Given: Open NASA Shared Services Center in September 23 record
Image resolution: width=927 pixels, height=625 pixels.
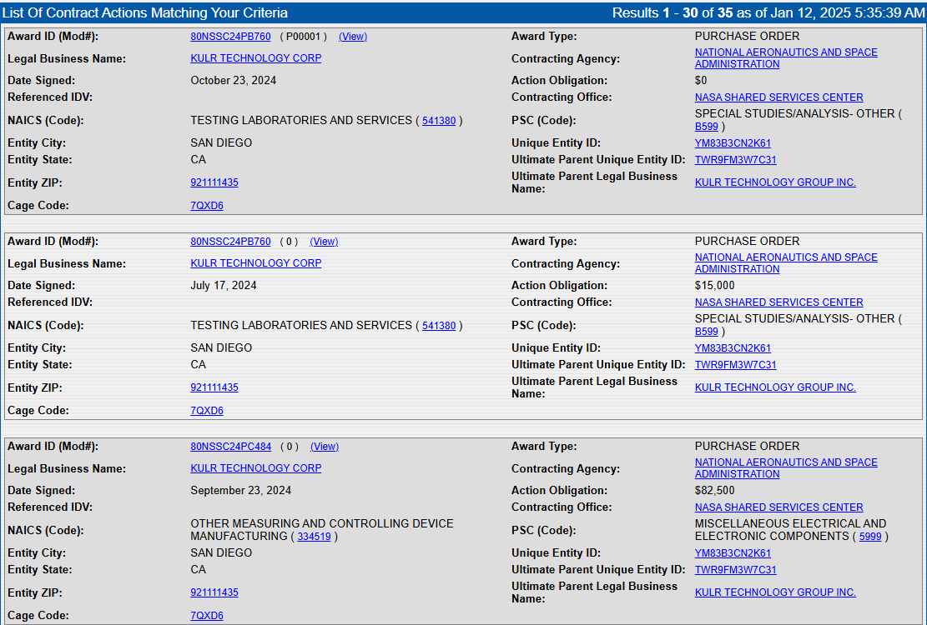Looking at the screenshot, I should (x=778, y=507).
